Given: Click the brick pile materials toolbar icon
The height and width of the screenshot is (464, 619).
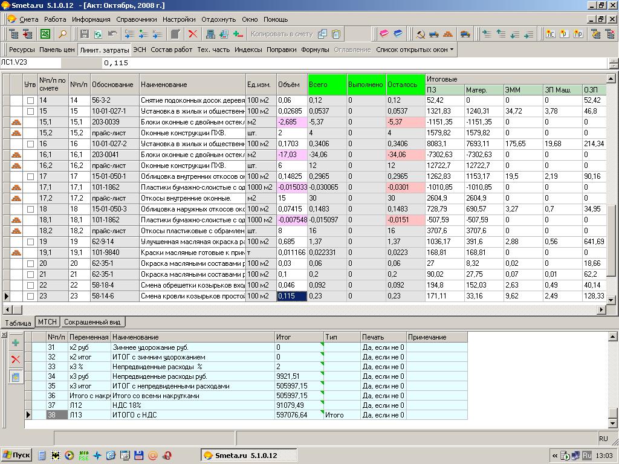Looking at the screenshot, I should 448,34.
